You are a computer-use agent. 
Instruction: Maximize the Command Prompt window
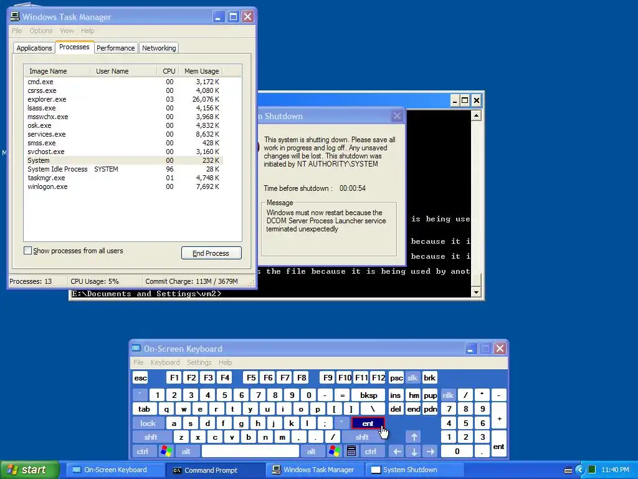coord(465,100)
